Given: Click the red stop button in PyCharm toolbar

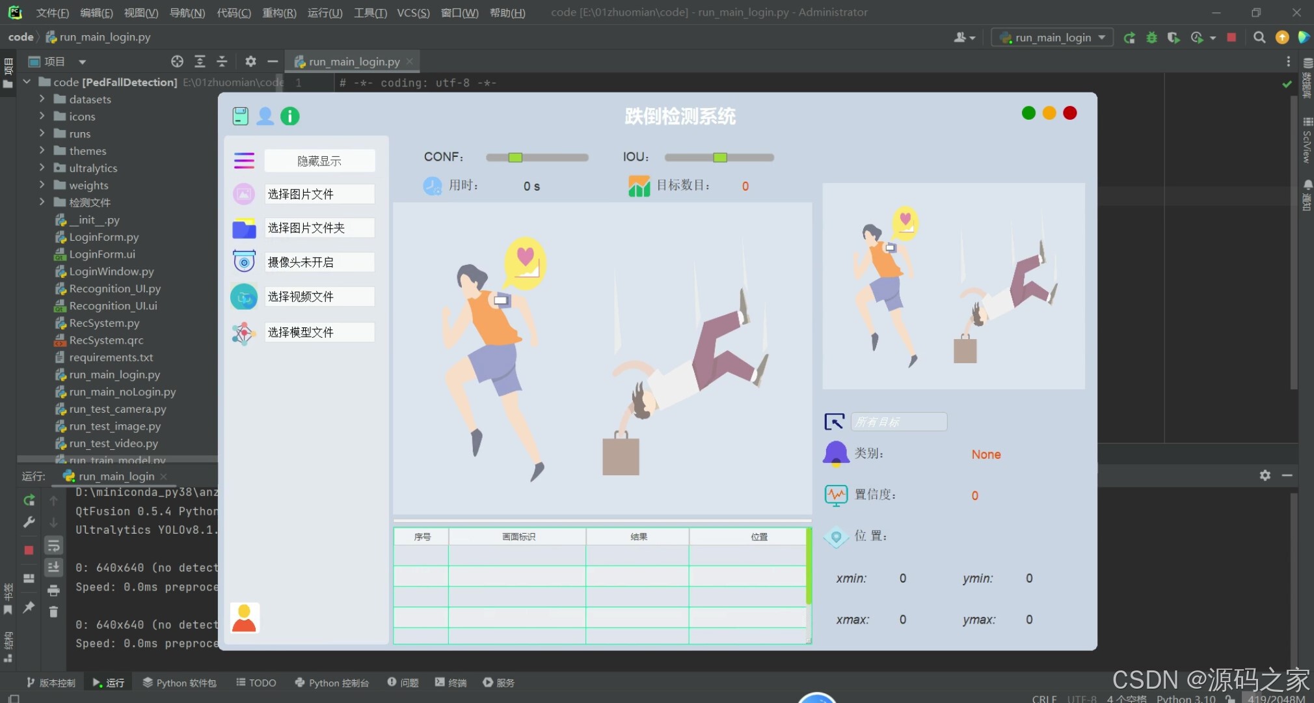Looking at the screenshot, I should click(x=1231, y=37).
